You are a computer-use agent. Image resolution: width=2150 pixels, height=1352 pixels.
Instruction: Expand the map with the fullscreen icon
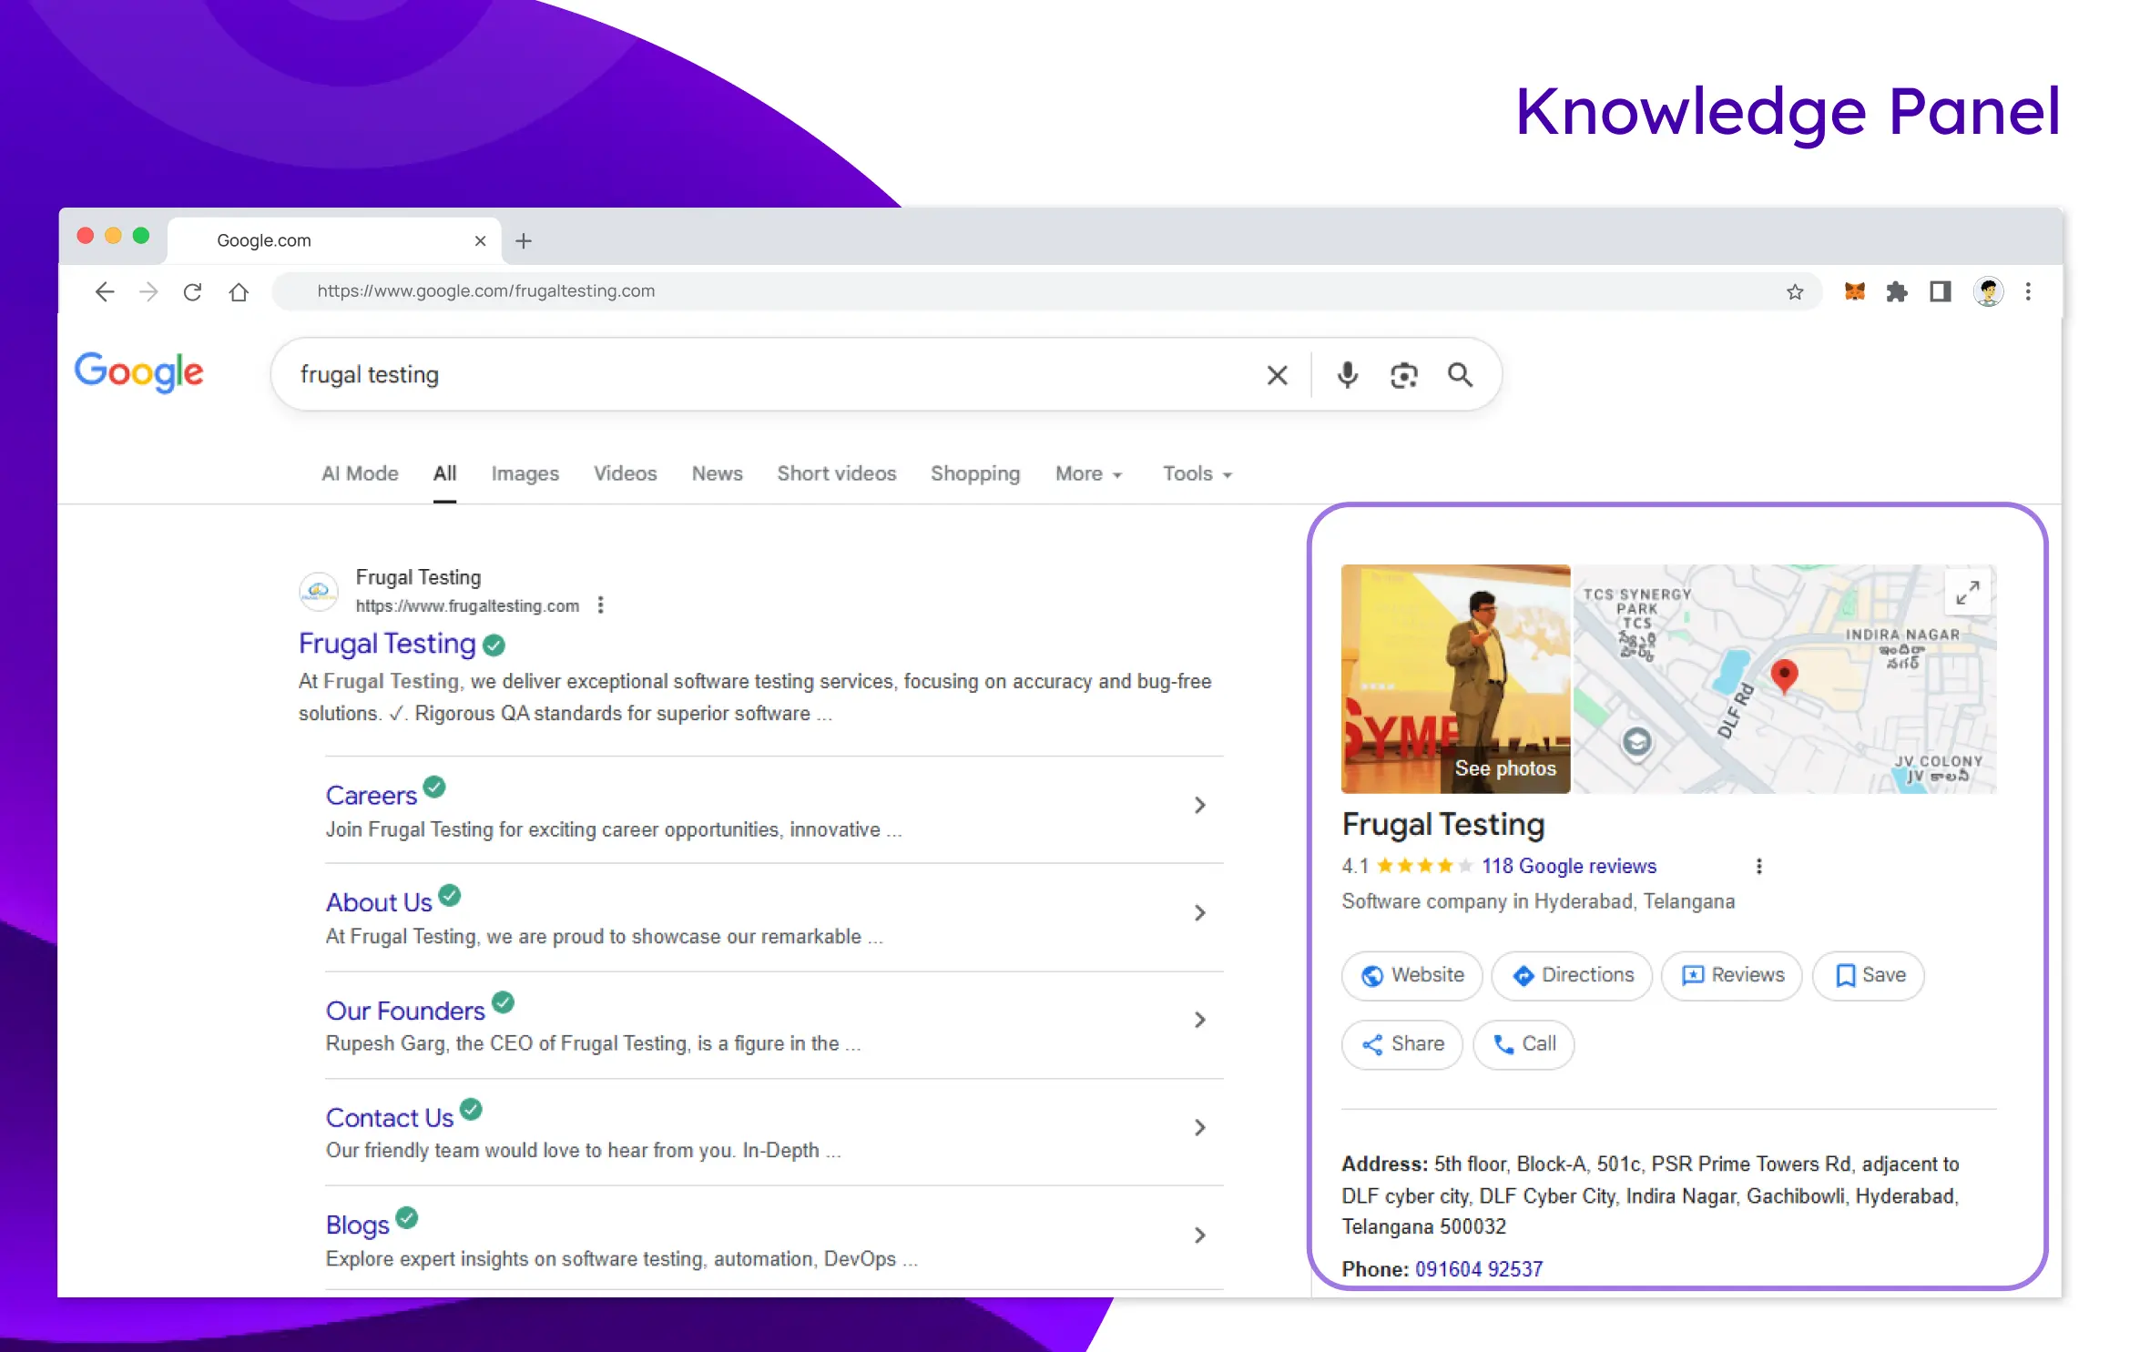[x=1967, y=592]
